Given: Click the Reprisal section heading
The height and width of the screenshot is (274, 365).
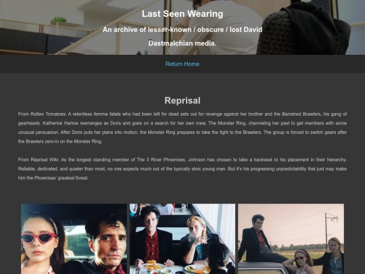Looking at the screenshot, I should [182, 101].
